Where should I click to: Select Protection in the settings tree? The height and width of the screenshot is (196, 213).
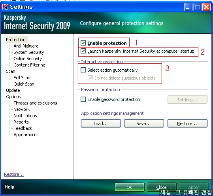(16, 40)
